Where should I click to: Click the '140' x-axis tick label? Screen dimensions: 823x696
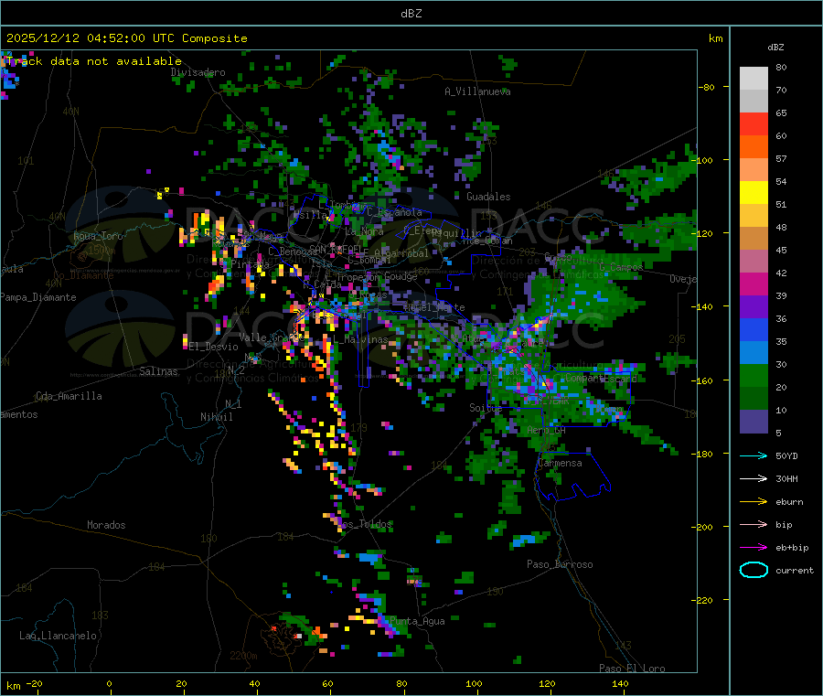coord(620,683)
